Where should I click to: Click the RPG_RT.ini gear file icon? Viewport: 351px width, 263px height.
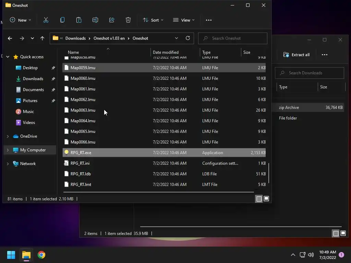click(66, 163)
